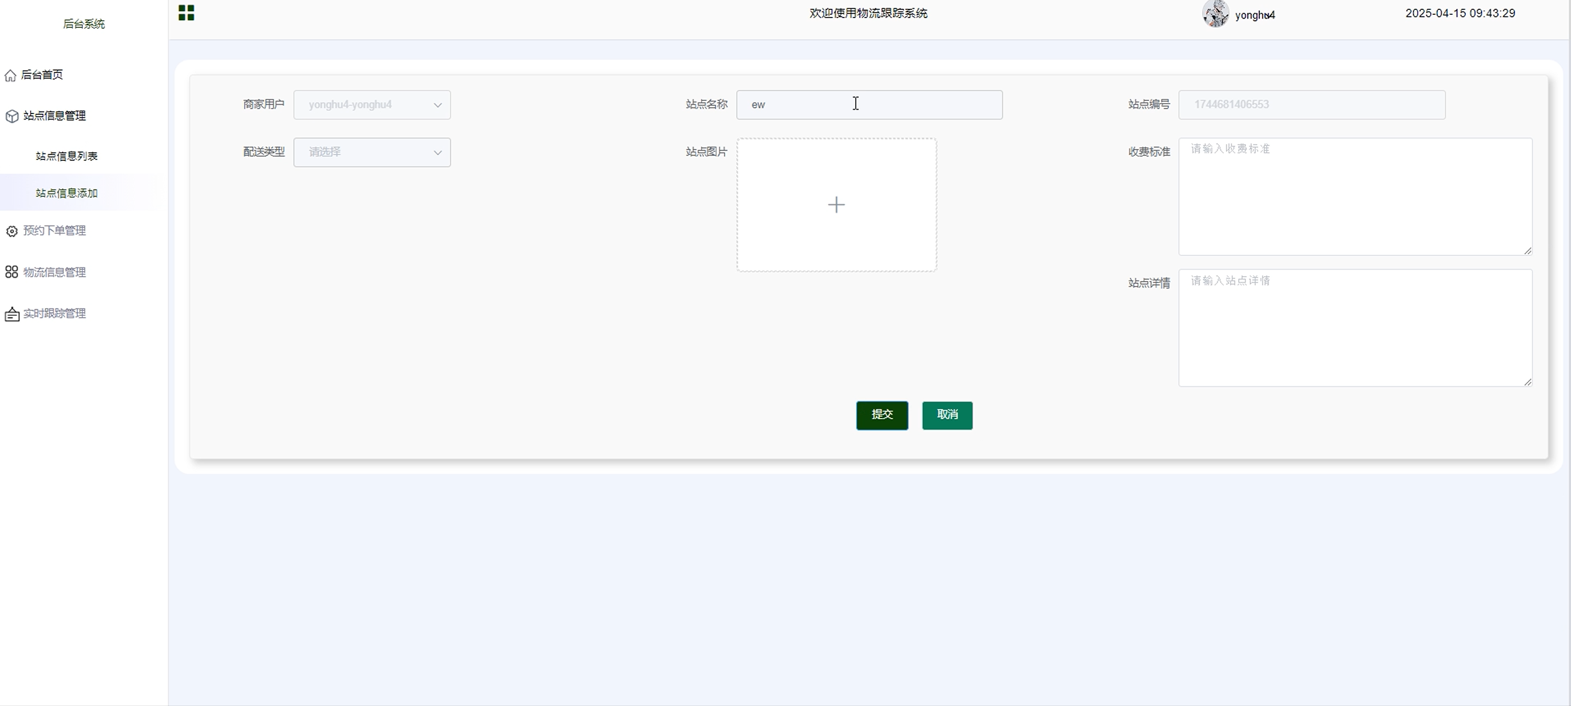Open the 商家用户 dropdown
Image resolution: width=1571 pixels, height=706 pixels.
tap(372, 105)
